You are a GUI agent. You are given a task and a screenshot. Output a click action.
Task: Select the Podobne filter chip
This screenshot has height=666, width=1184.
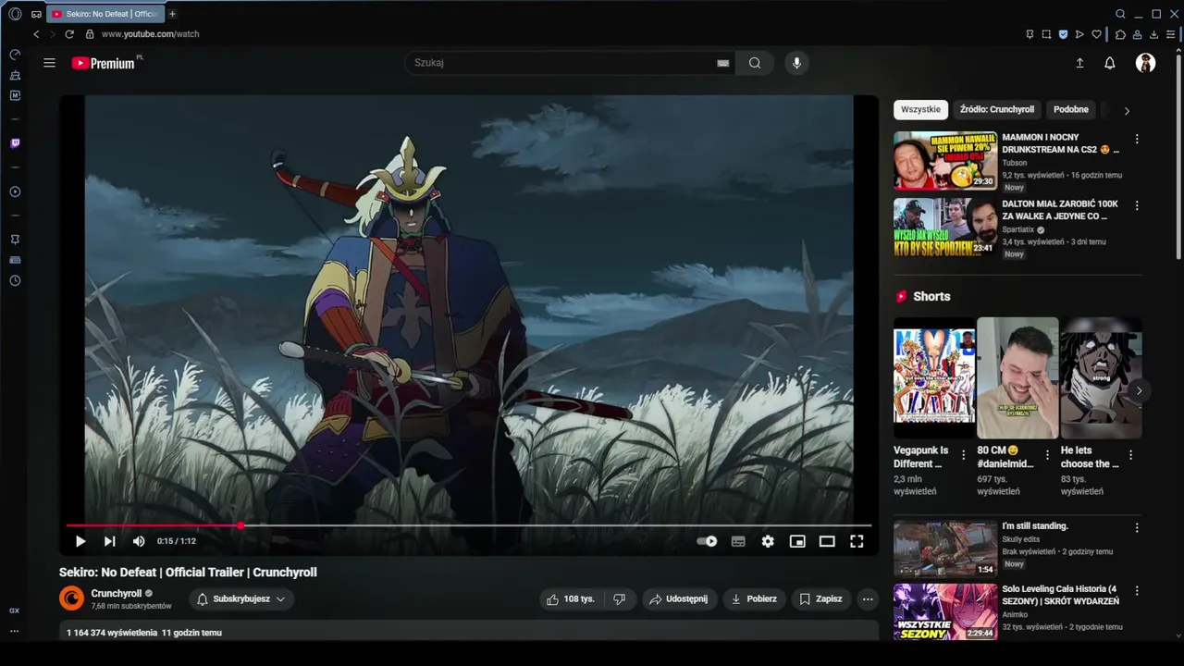pyautogui.click(x=1071, y=109)
